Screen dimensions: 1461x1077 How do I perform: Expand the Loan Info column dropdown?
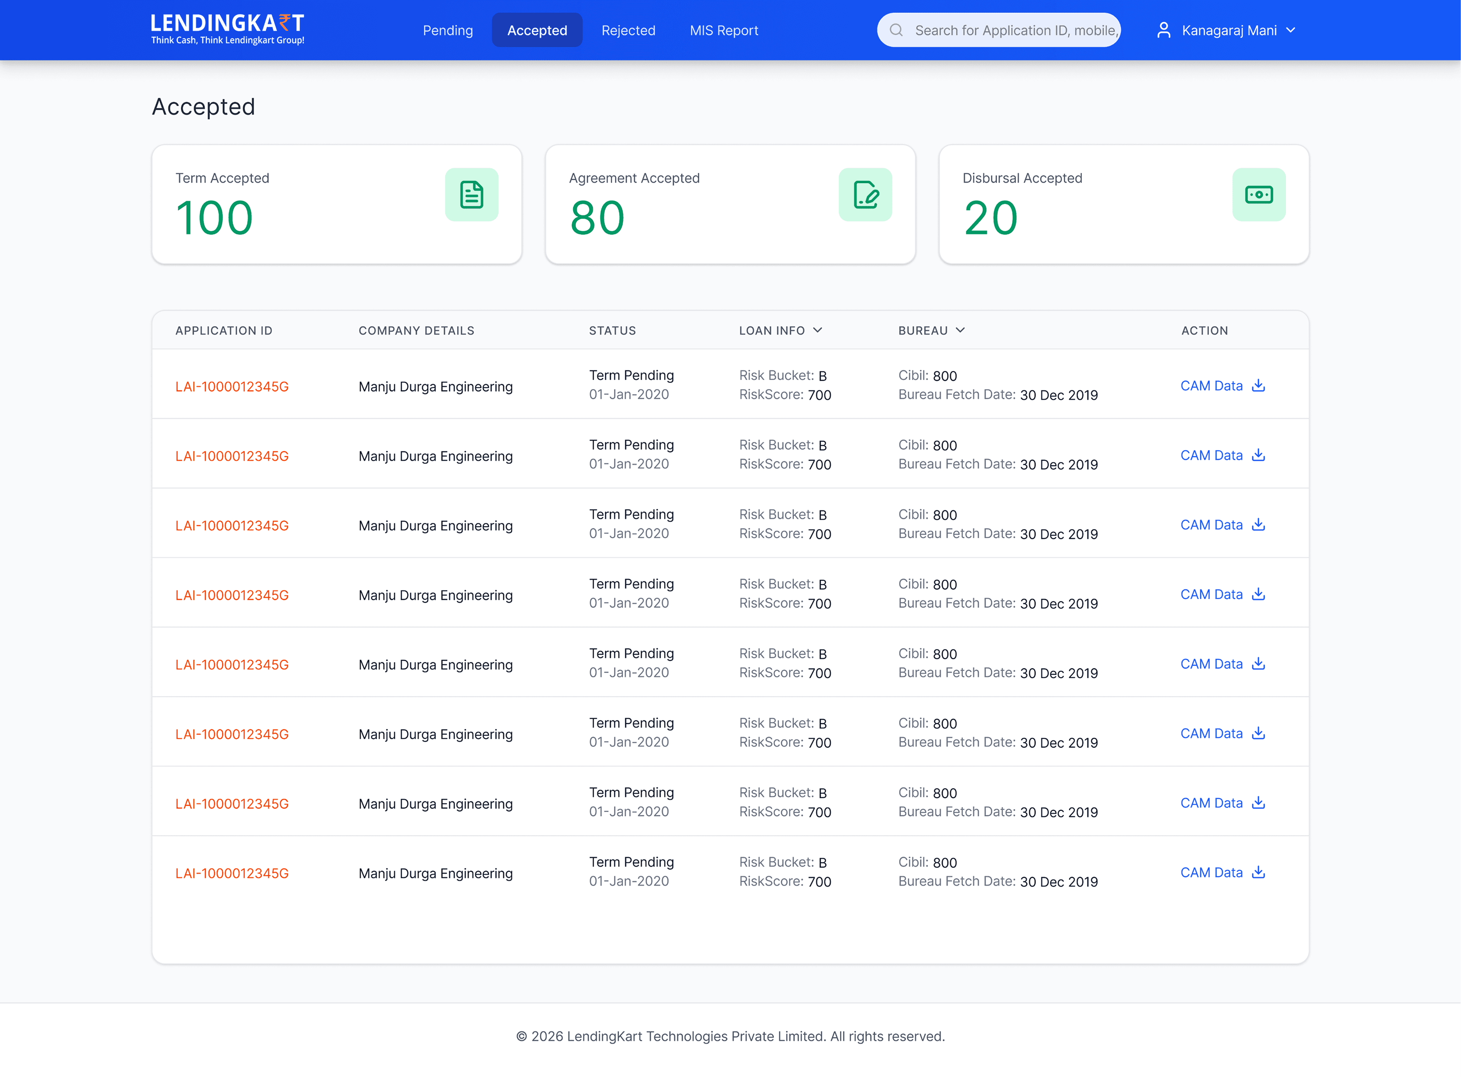(818, 330)
